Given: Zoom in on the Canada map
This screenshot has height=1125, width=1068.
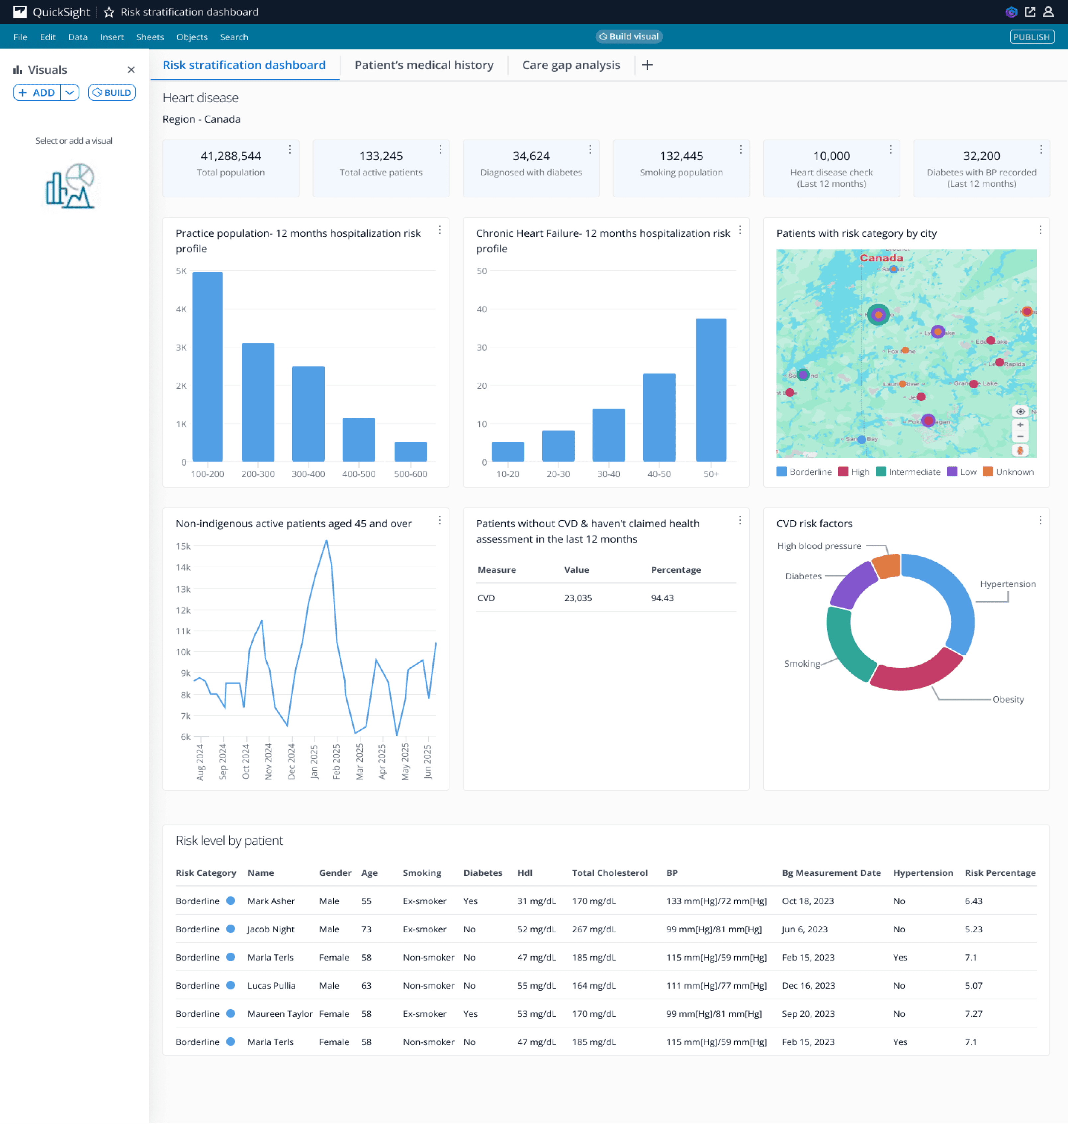Looking at the screenshot, I should tap(1020, 425).
